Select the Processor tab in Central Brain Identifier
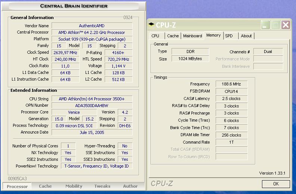 pyautogui.click(x=17, y=187)
